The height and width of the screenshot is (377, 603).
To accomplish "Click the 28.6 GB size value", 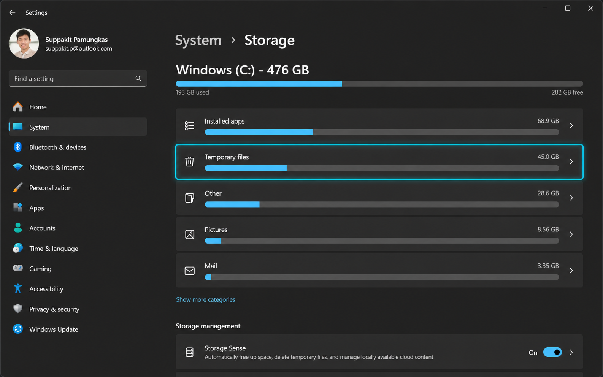I will pyautogui.click(x=548, y=193).
